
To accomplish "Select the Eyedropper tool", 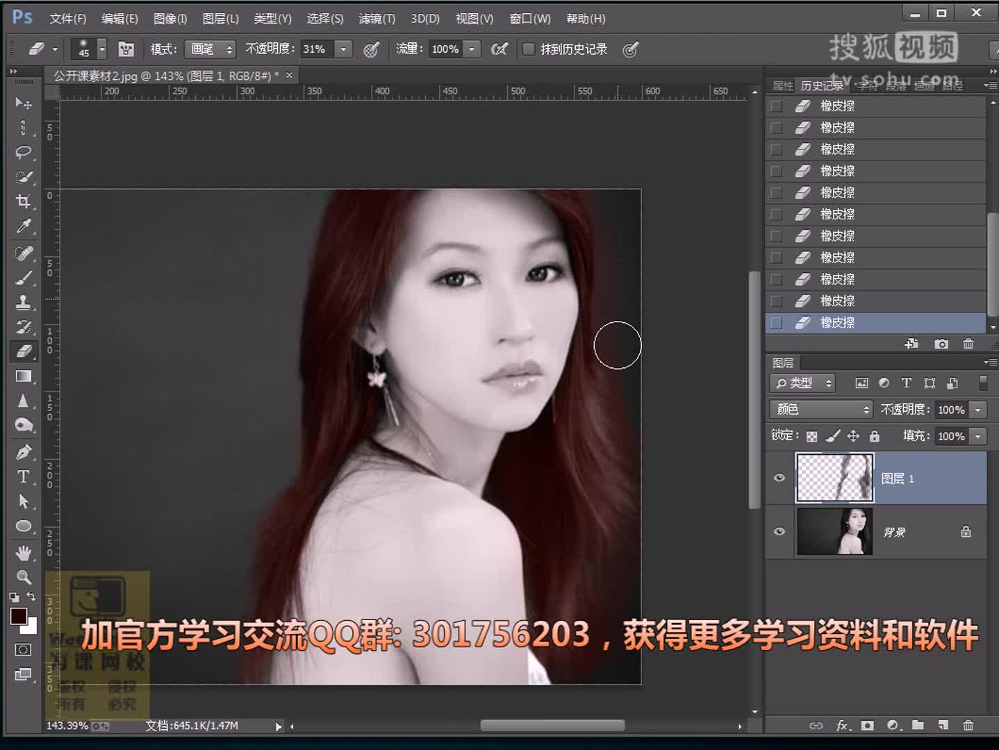I will 24,227.
